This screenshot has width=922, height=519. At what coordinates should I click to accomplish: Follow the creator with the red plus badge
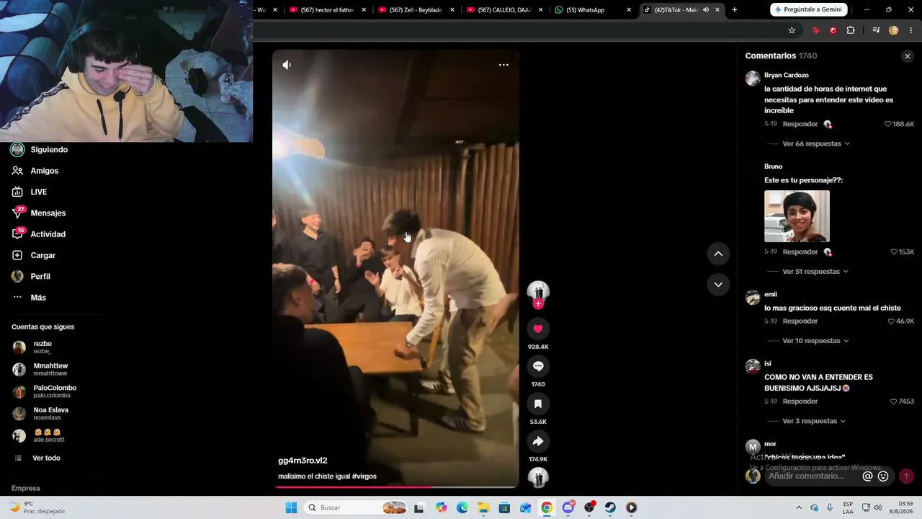[x=538, y=304]
